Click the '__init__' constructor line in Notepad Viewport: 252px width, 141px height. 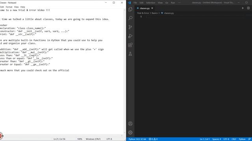[35, 31]
